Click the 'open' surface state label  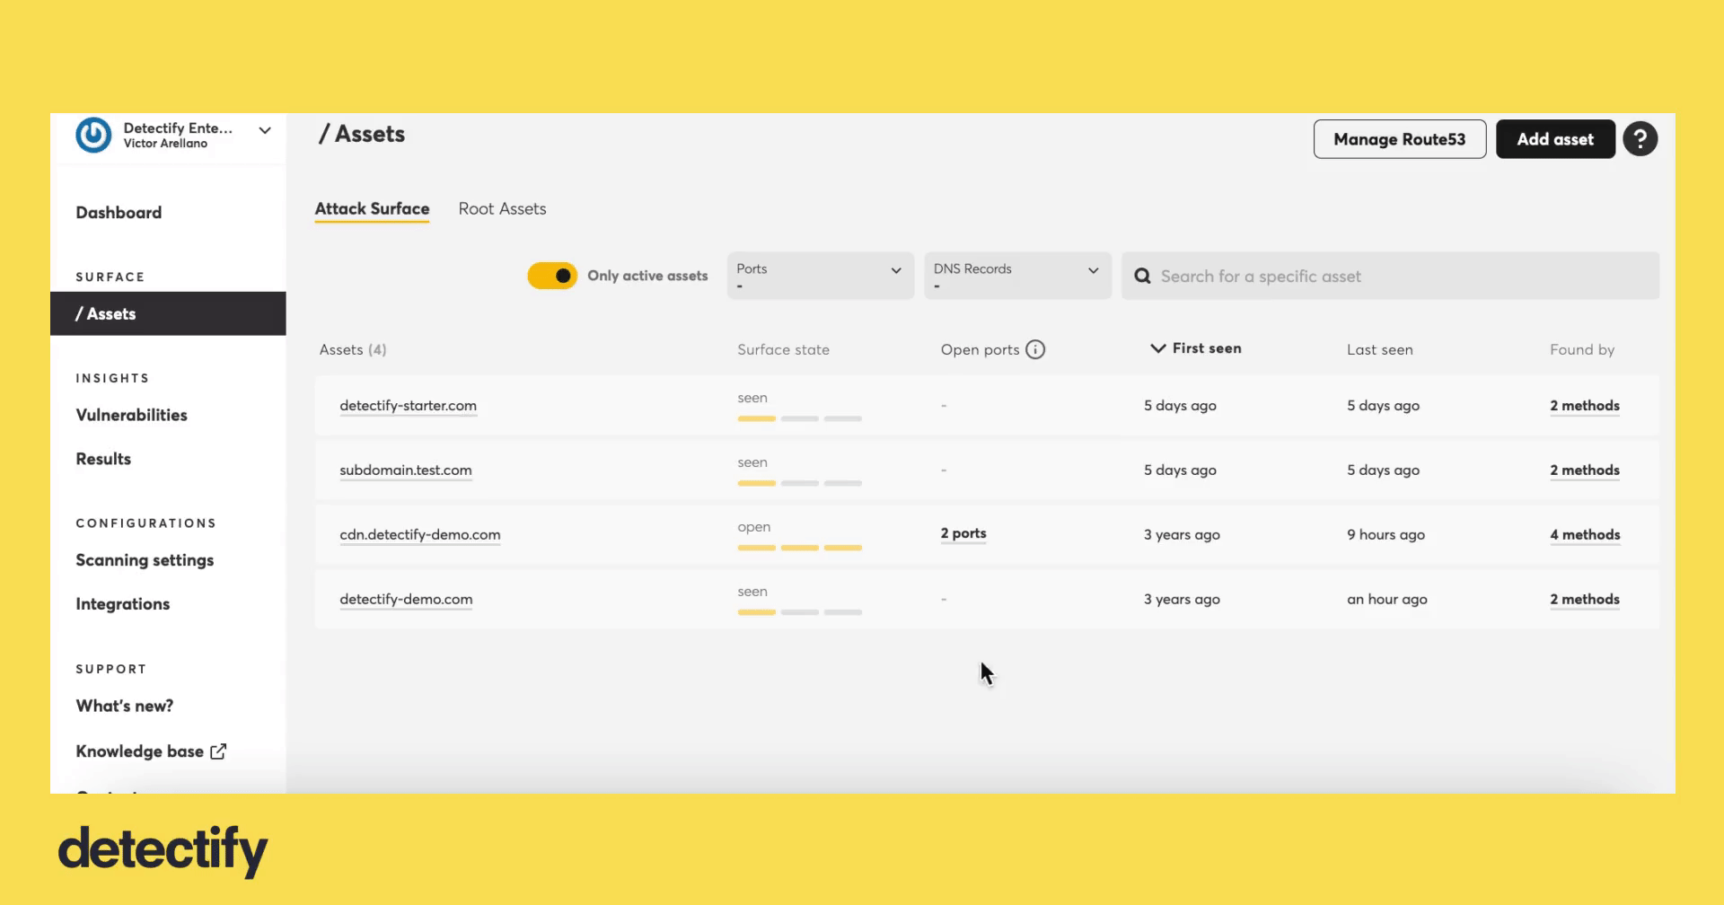click(x=753, y=527)
